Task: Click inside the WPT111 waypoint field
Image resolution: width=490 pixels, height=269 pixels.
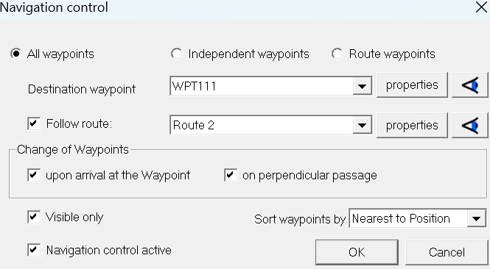Action: 262,86
